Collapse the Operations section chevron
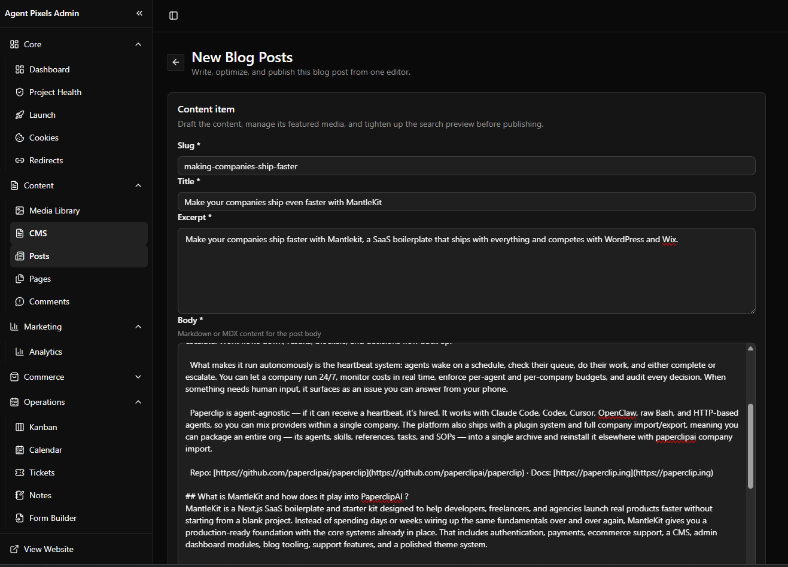Viewport: 788px width, 567px height. tap(138, 402)
